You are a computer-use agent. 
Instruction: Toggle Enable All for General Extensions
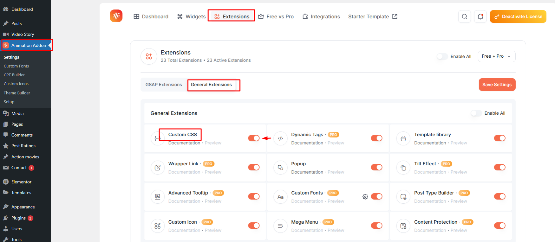pos(476,113)
